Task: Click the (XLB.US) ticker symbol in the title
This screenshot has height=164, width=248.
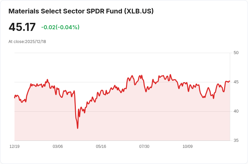Action: (x=139, y=11)
